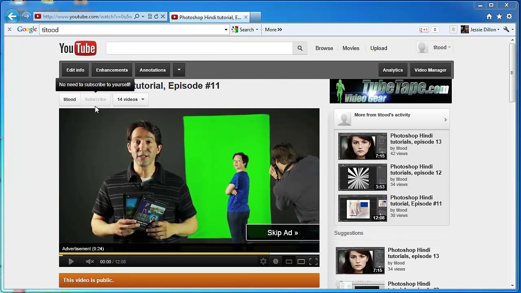Expand the dropdown arrow next to Annotations
The height and width of the screenshot is (293, 521).
pyautogui.click(x=179, y=70)
